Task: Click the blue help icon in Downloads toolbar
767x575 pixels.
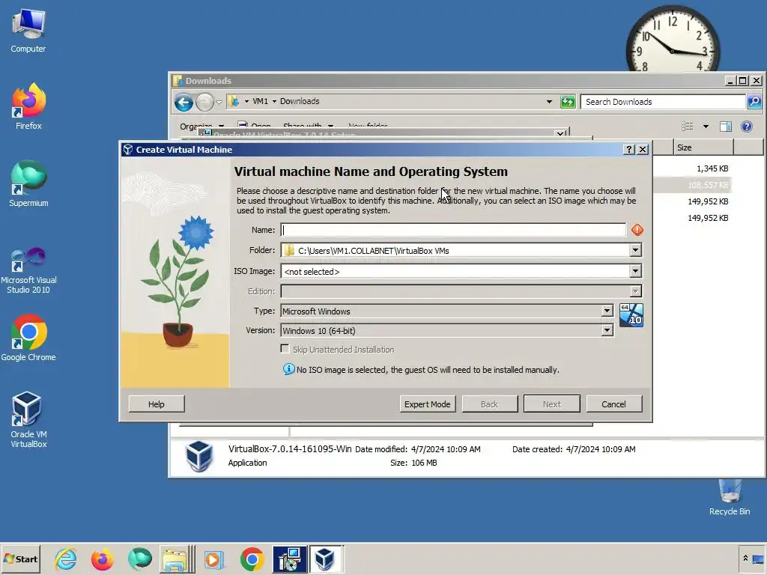Action: click(x=747, y=127)
